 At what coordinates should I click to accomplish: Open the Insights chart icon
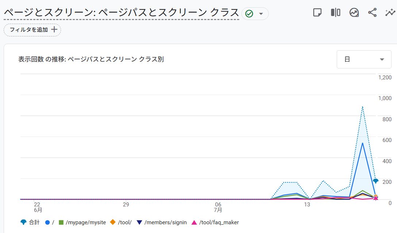point(354,13)
